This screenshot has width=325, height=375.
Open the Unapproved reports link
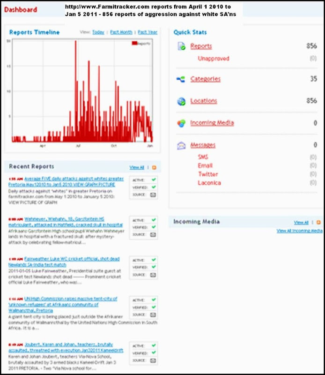(x=214, y=59)
